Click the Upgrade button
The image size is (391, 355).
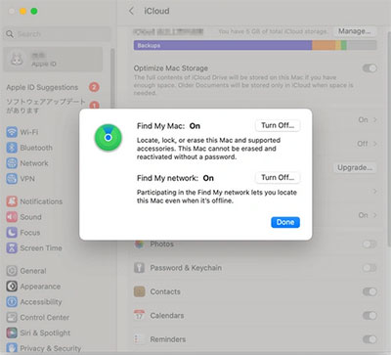pos(355,167)
